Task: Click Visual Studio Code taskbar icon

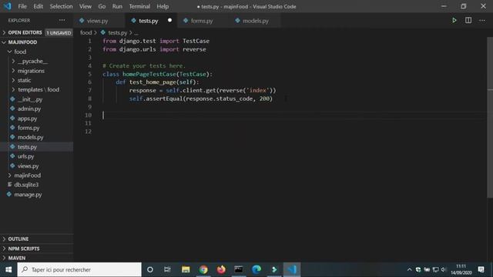Action: click(292, 269)
